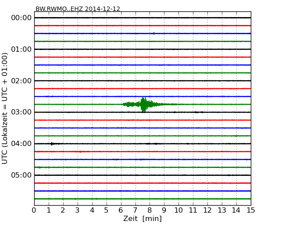
Task: Select the 03:00 time label
Action: click(x=21, y=112)
